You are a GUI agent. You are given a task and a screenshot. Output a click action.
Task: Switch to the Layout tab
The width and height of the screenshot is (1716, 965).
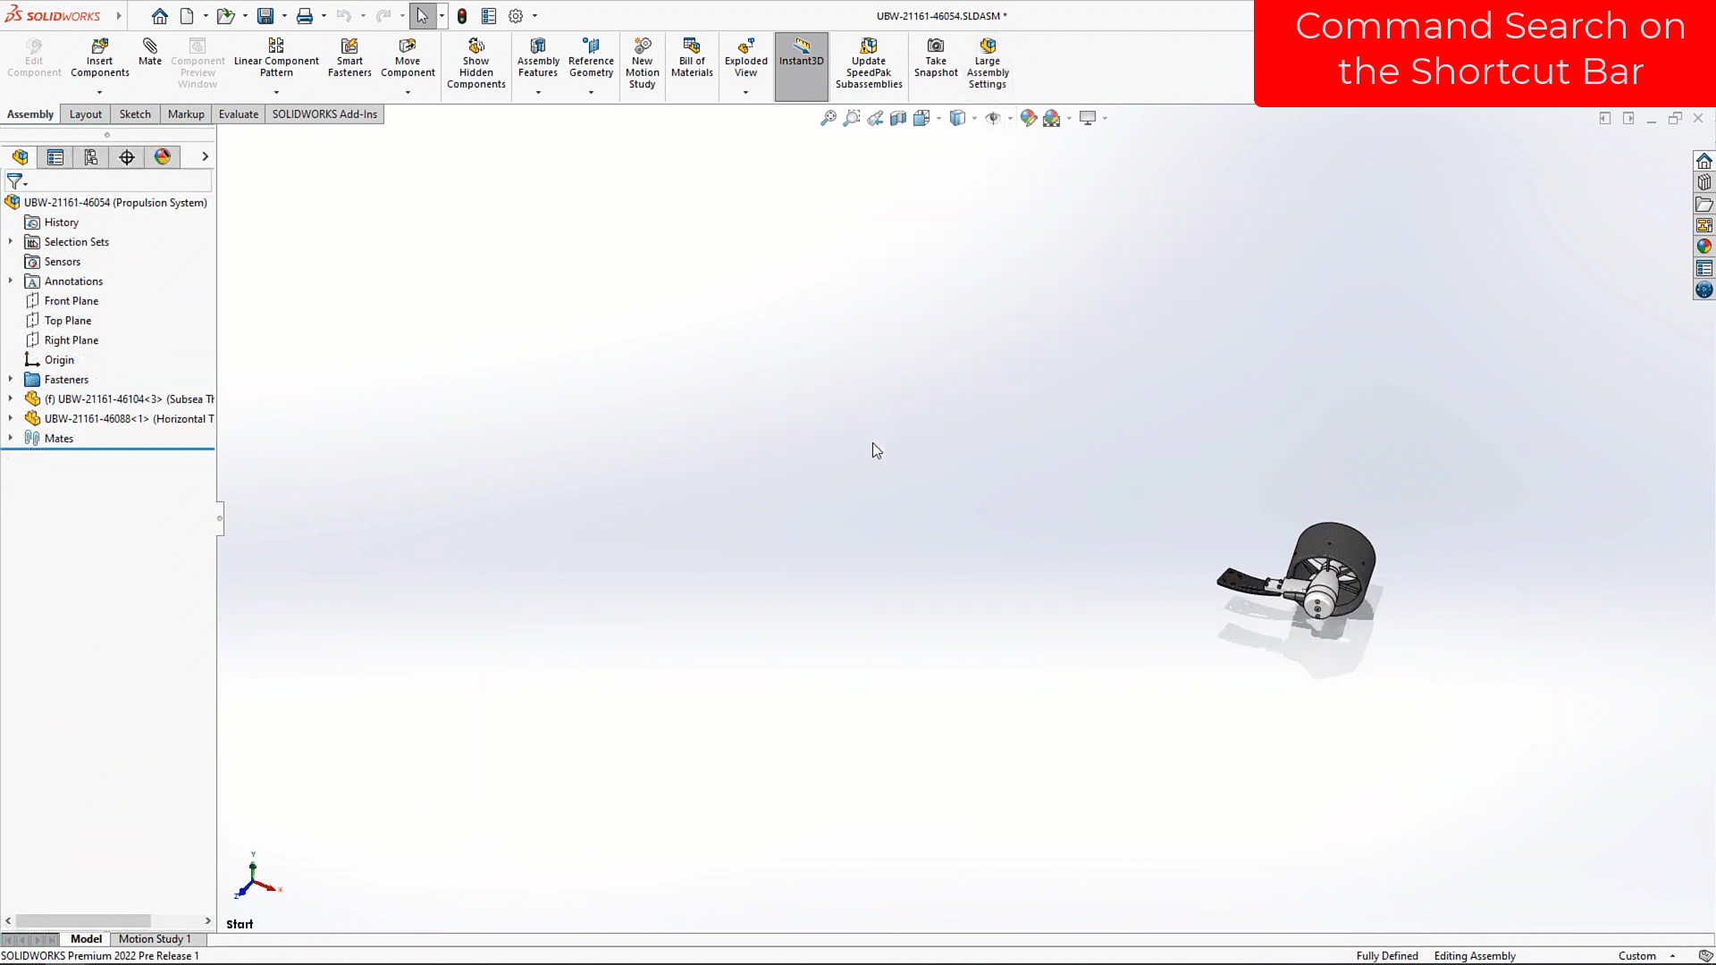point(86,114)
